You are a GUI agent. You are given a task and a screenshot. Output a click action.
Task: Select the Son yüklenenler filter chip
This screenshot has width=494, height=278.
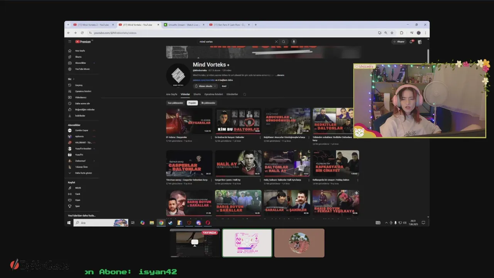click(175, 103)
